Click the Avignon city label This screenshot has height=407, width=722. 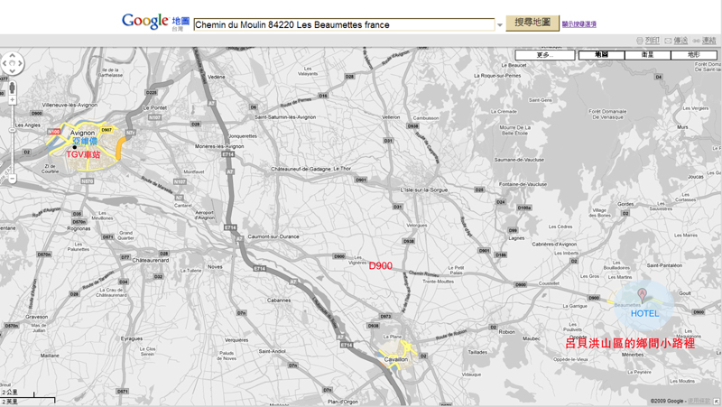tap(82, 133)
